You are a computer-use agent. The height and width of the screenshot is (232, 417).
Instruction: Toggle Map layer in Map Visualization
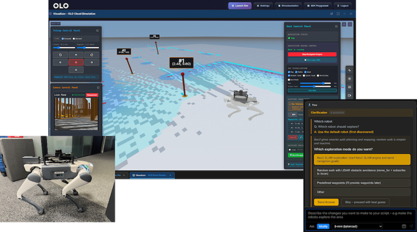point(289,72)
